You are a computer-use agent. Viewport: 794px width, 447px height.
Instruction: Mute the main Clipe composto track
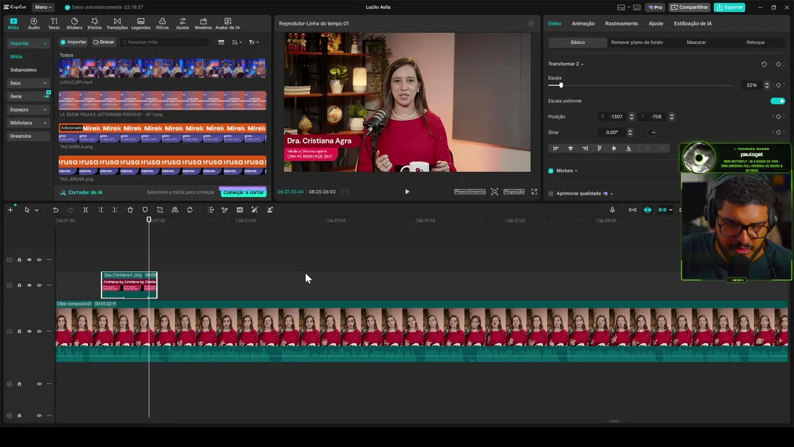click(x=39, y=332)
